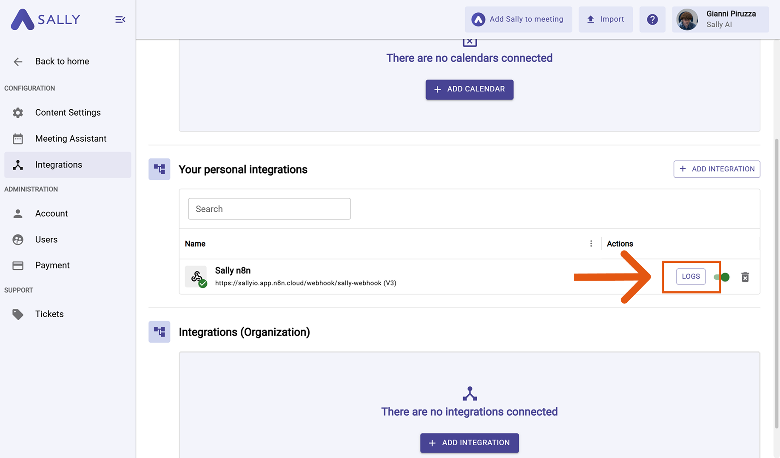Collapse the sidebar menu icon
This screenshot has width=780, height=458.
point(120,20)
